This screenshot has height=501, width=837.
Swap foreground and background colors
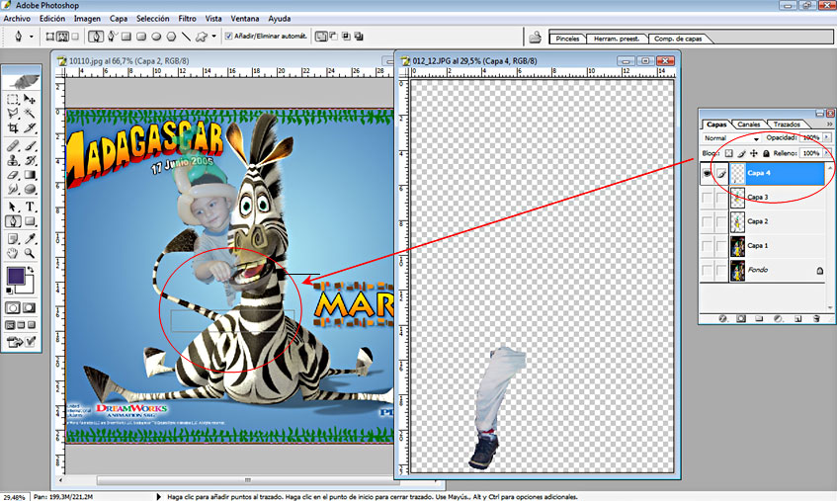31,270
